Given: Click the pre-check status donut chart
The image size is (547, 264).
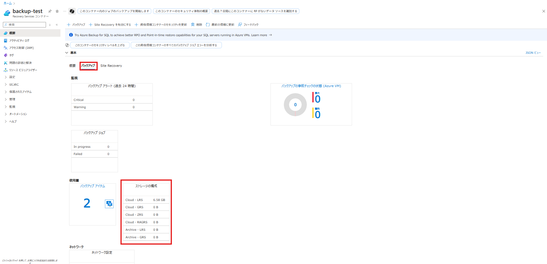Looking at the screenshot, I should pyautogui.click(x=295, y=105).
